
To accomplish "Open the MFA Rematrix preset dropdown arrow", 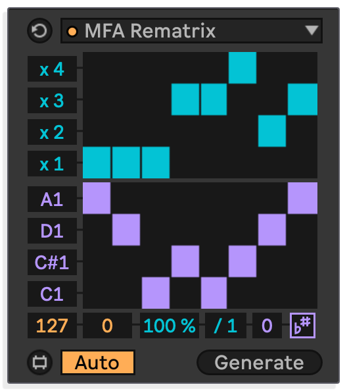I will click(x=312, y=31).
